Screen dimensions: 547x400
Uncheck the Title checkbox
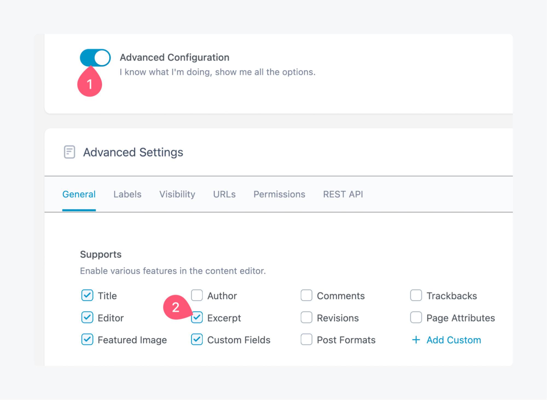point(87,295)
